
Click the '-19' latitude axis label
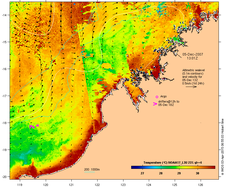(x=4, y=150)
